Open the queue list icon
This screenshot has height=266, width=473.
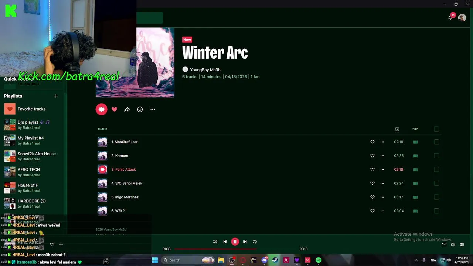445,245
